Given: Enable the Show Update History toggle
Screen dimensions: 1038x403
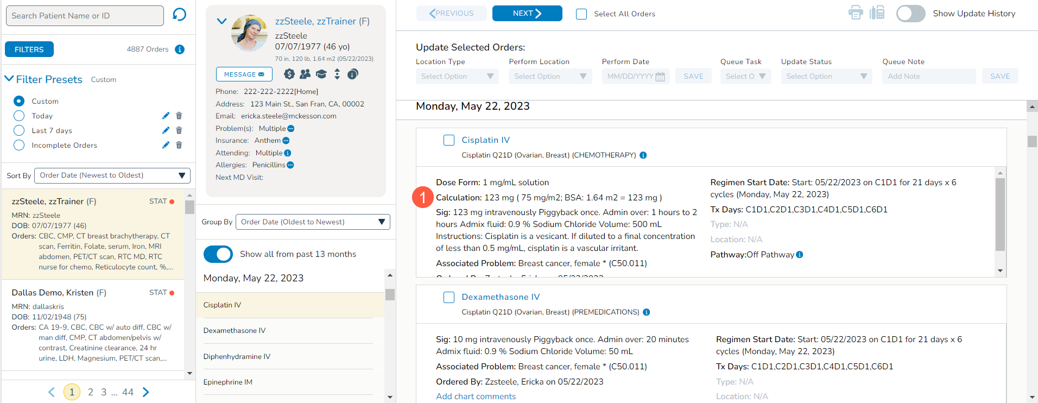Looking at the screenshot, I should pos(910,14).
